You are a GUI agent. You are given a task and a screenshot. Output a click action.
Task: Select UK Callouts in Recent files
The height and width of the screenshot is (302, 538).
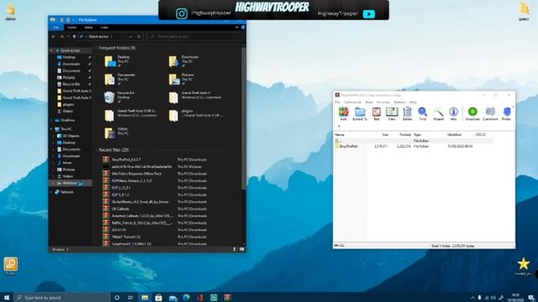(x=120, y=209)
